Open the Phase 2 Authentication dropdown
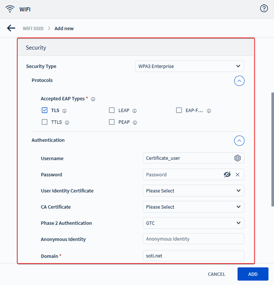The image size is (274, 285). [x=193, y=223]
